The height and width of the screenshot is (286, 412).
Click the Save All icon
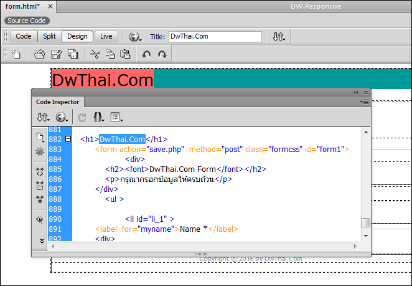pyautogui.click(x=73, y=54)
